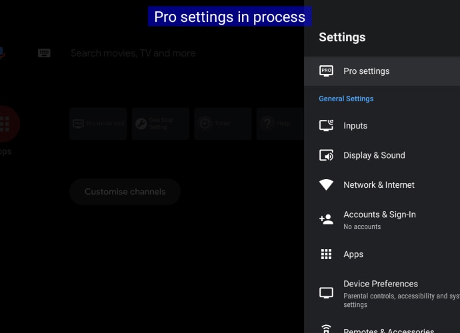Open Inputs settings
460x333 pixels.
click(x=382, y=125)
